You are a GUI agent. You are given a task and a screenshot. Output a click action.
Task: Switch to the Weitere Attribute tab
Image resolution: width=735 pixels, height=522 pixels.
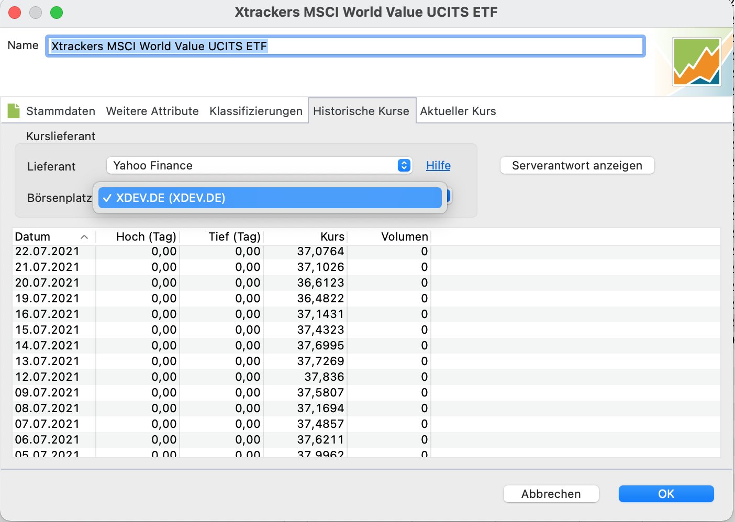tap(152, 111)
